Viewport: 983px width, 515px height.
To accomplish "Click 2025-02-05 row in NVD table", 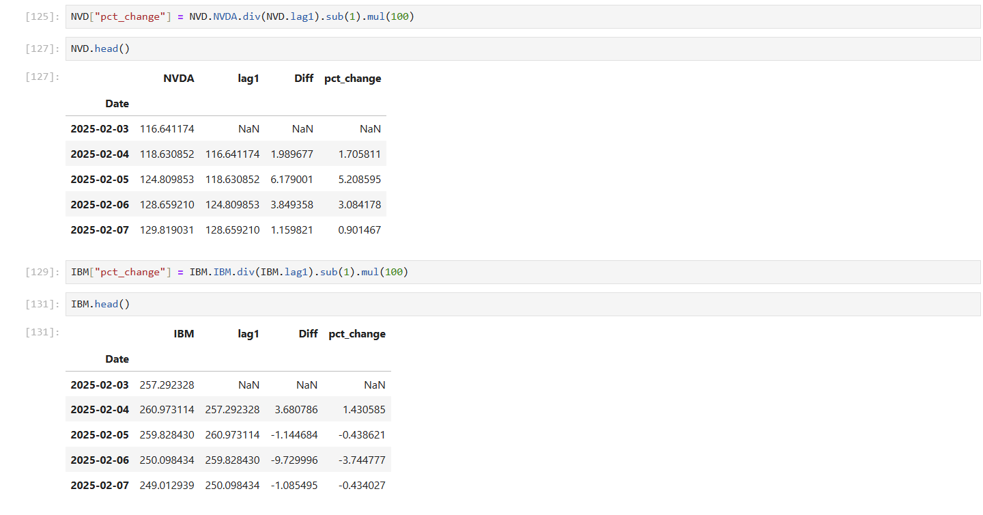I will click(226, 179).
